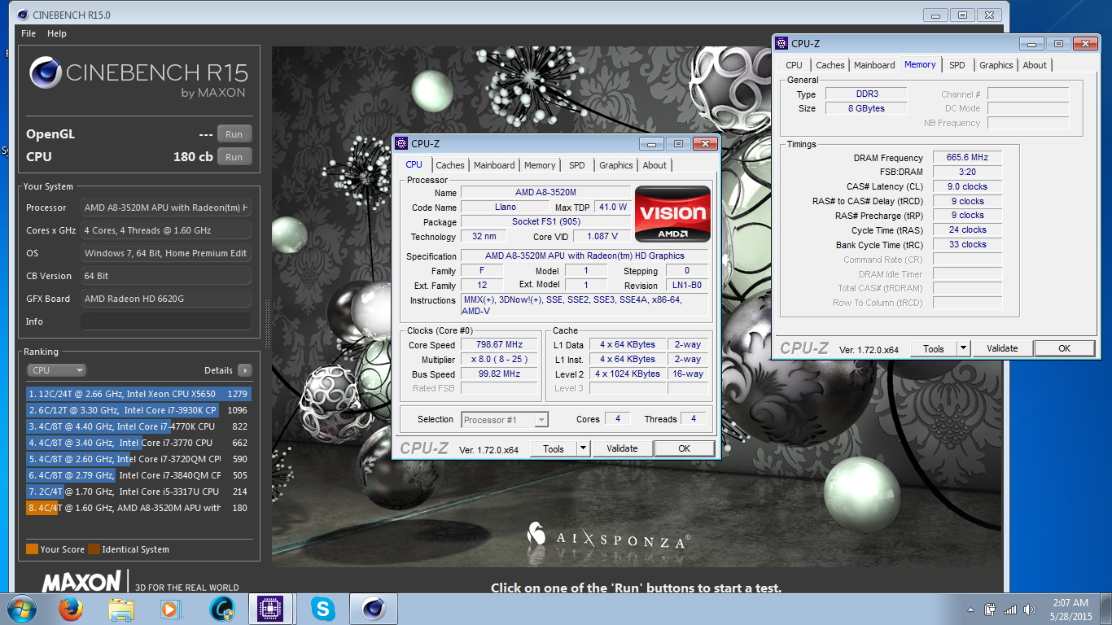Click the Cinebench R15 logo sphere icon

(x=46, y=73)
